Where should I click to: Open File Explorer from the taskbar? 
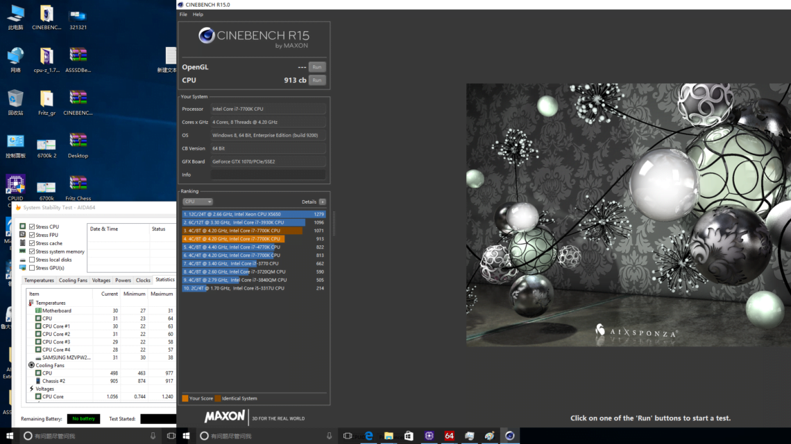tap(389, 436)
